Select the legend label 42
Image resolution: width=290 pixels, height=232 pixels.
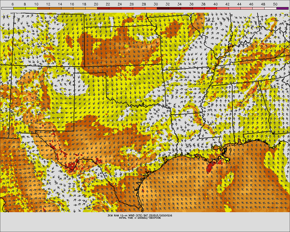point(227,4)
